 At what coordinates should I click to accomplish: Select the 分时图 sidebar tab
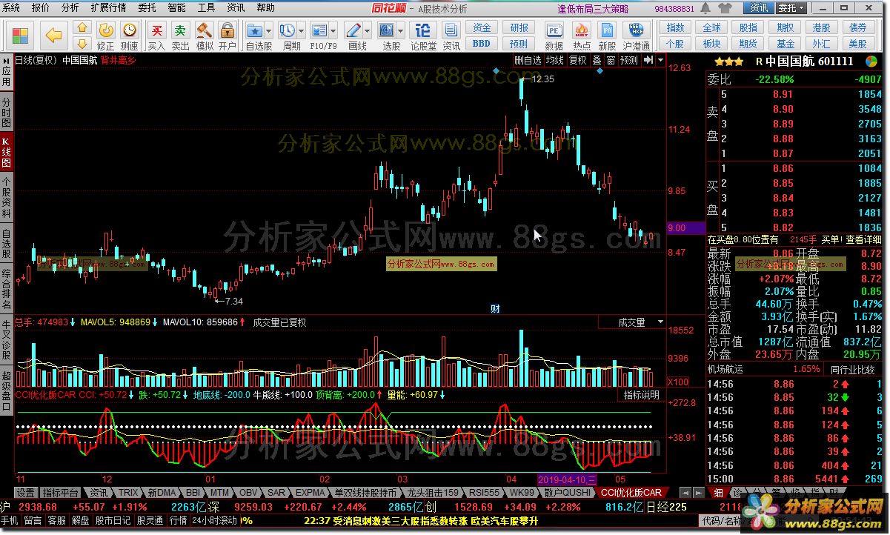pyautogui.click(x=7, y=112)
